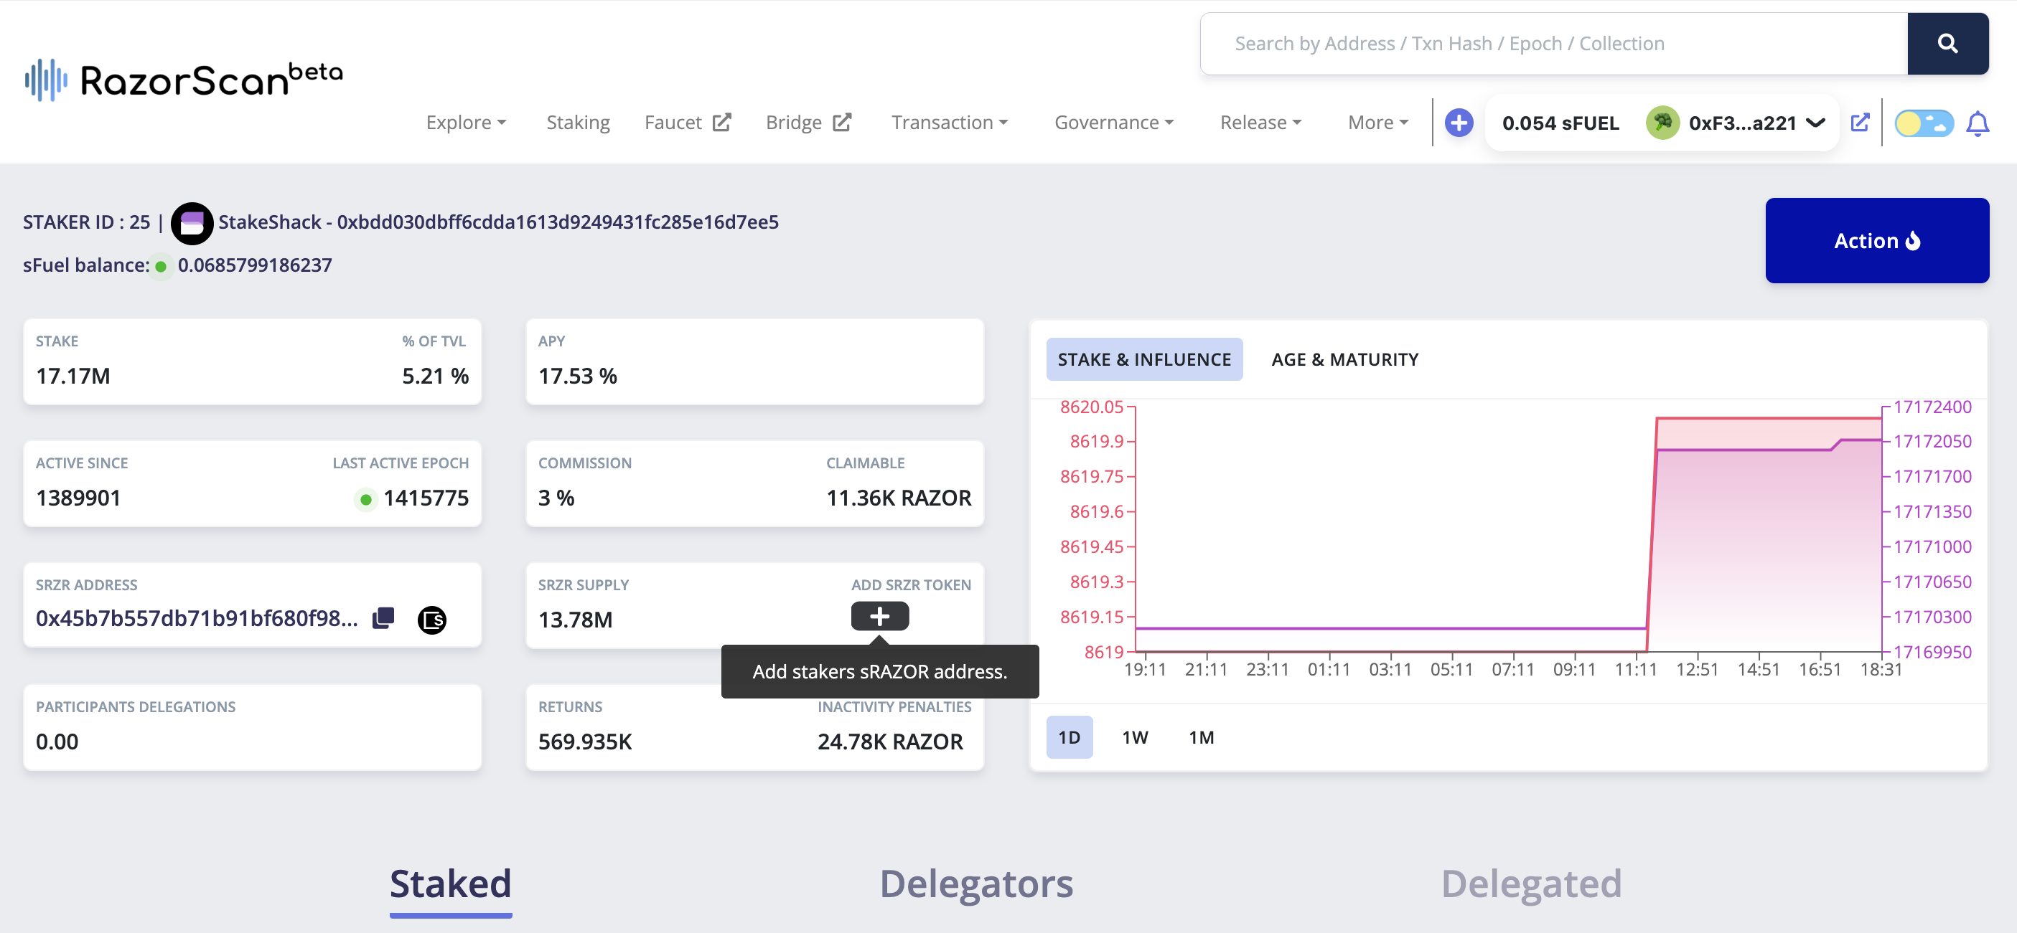Open the Governance dropdown
The image size is (2017, 933).
[x=1113, y=123]
